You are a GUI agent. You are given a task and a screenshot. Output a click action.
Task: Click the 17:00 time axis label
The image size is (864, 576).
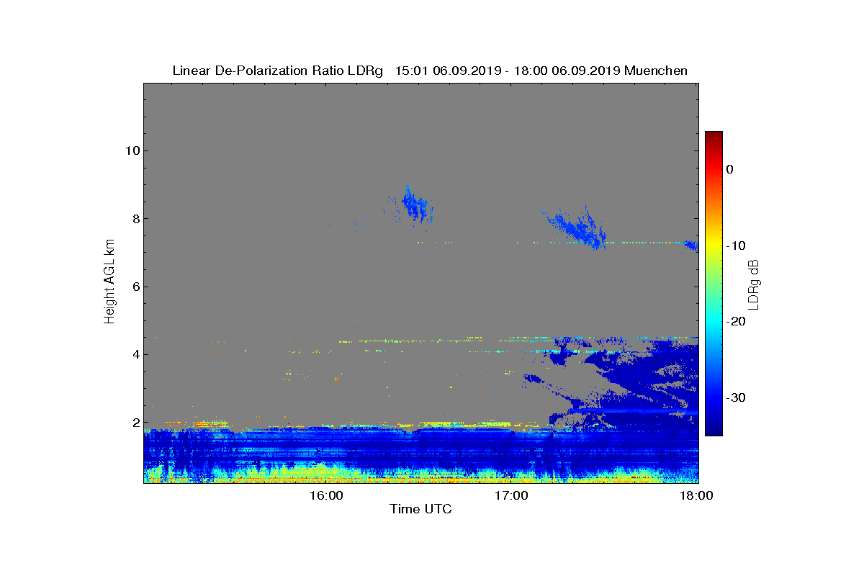point(512,495)
